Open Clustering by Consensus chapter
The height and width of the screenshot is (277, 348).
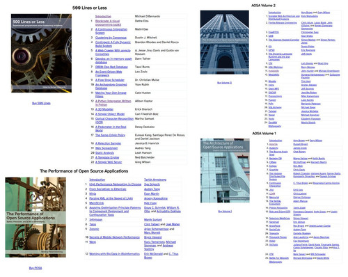tap(111, 38)
